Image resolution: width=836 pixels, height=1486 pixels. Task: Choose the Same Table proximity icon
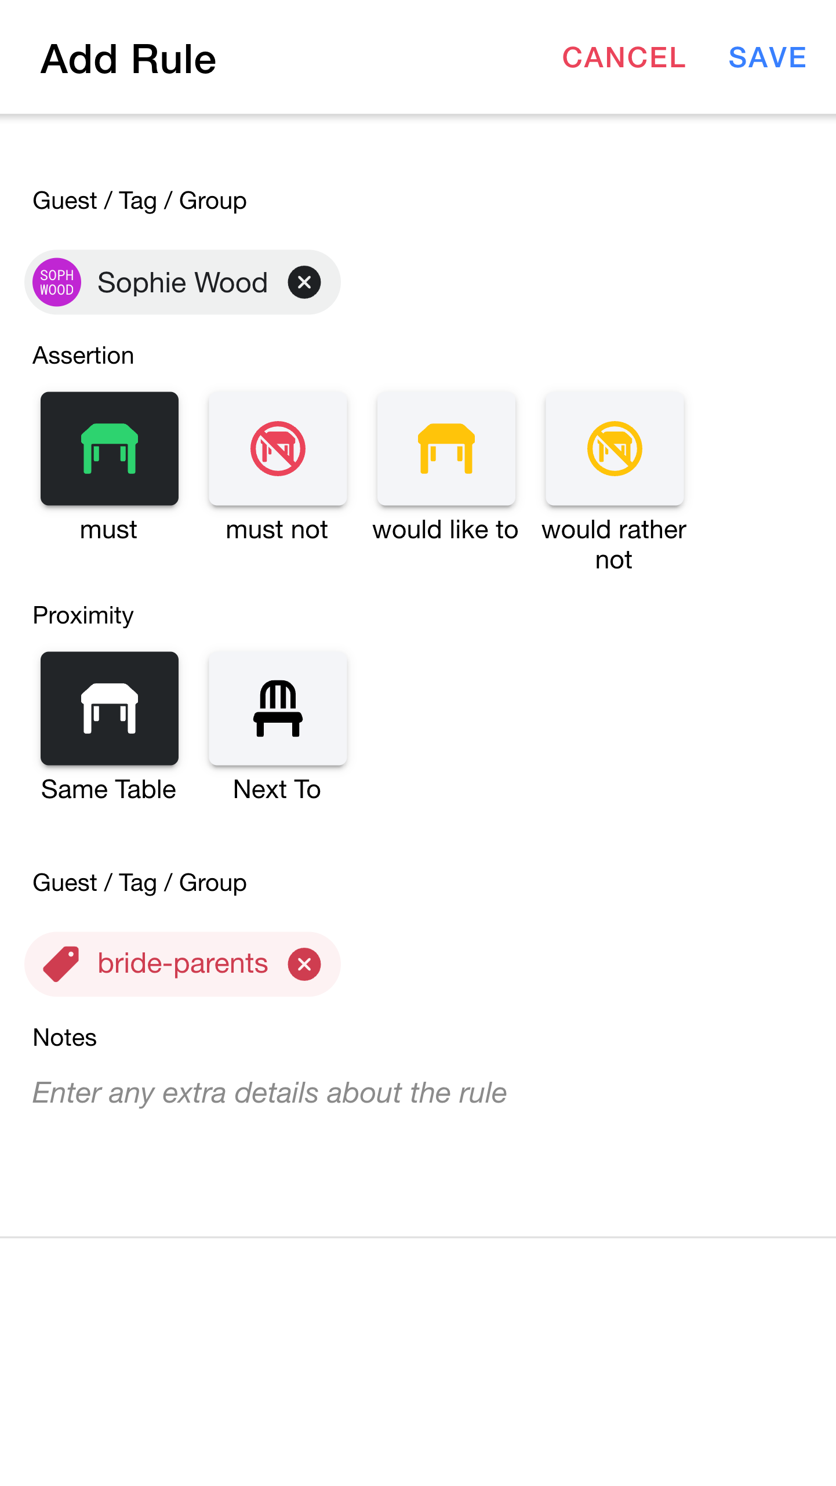click(x=110, y=708)
